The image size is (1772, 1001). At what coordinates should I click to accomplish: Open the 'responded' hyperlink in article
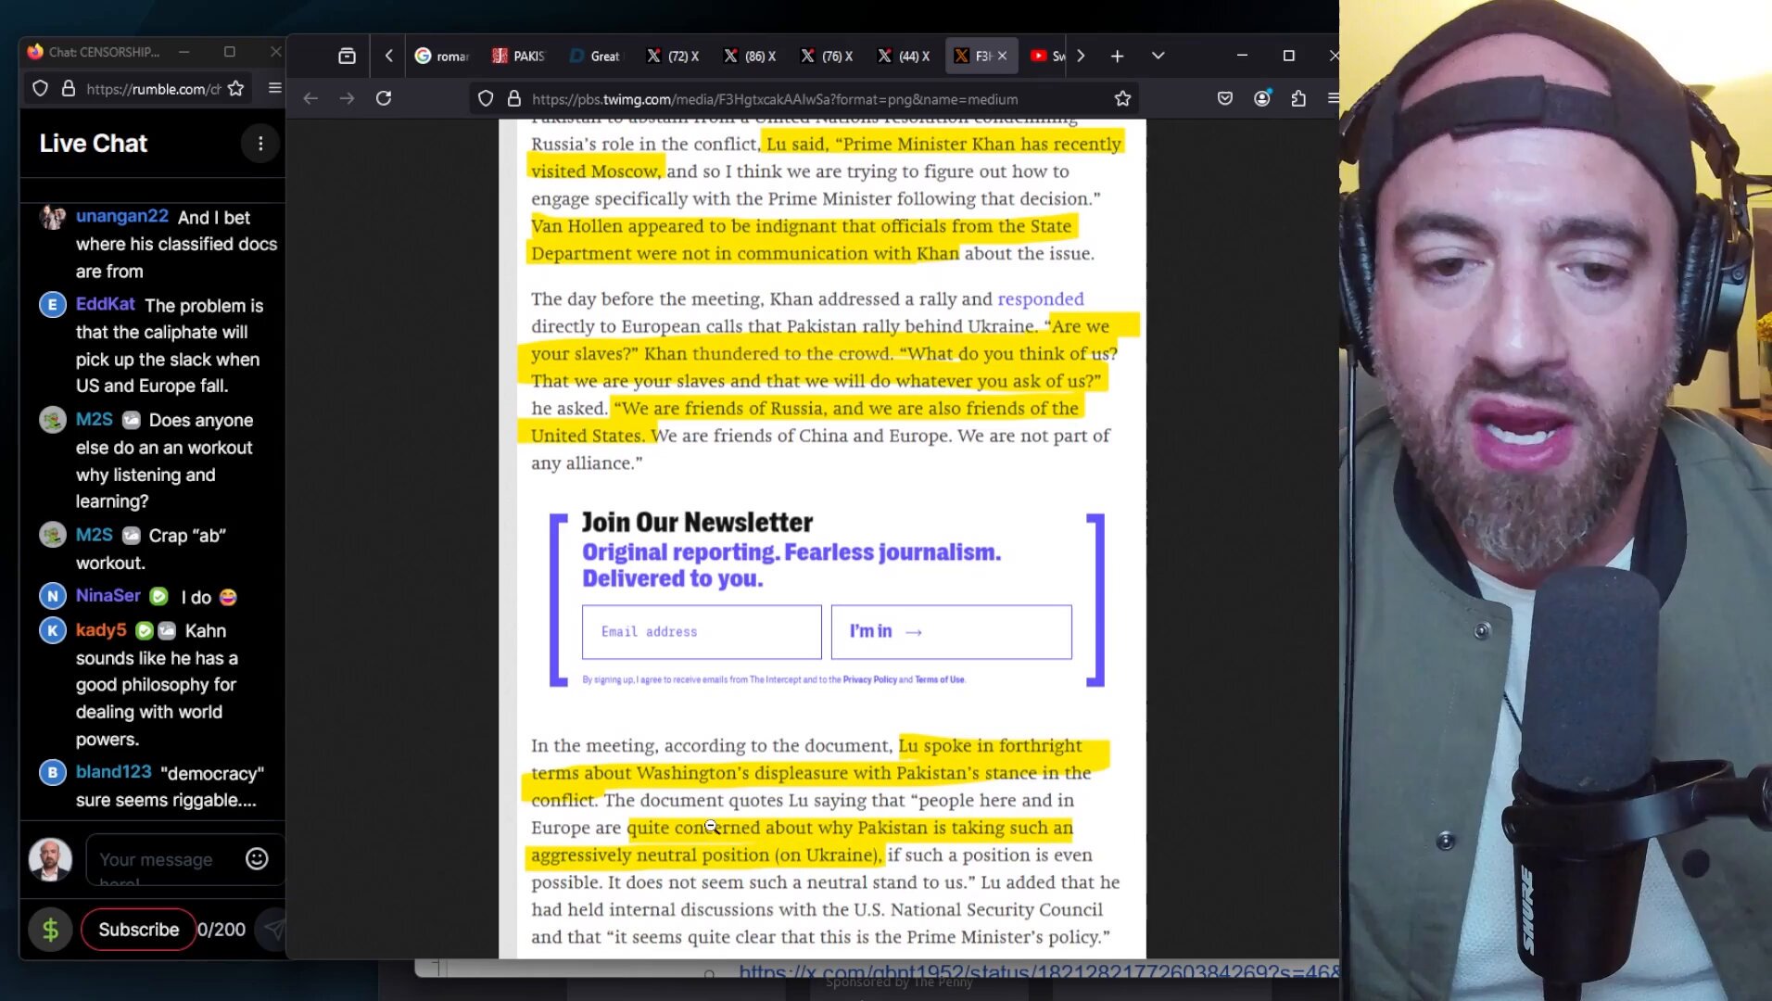[1040, 298]
